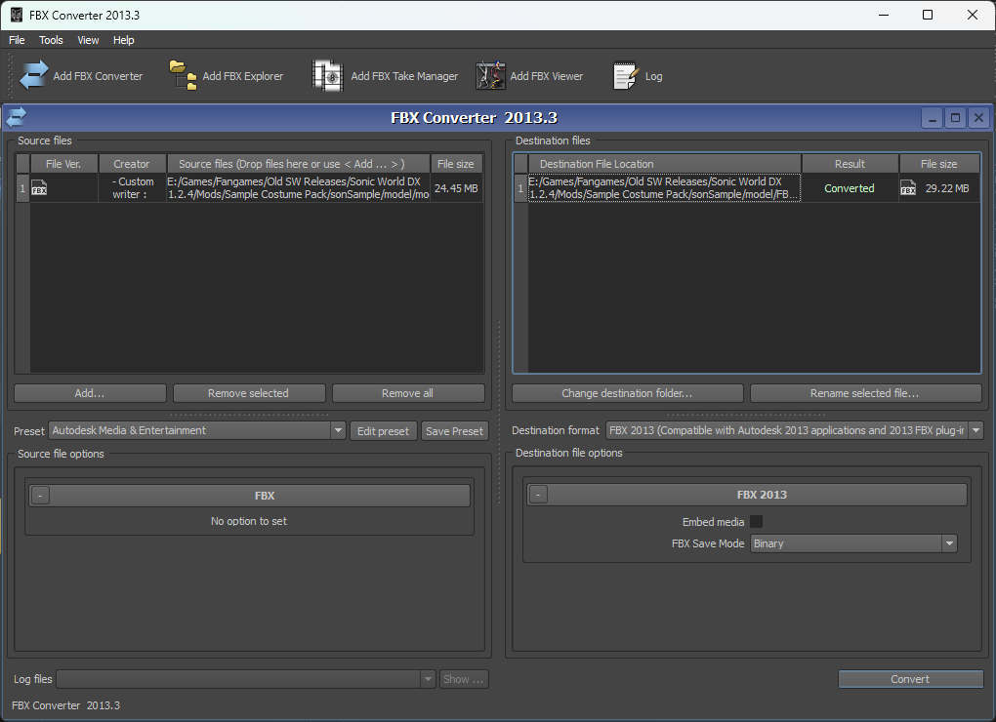Open the Tools menu

tap(51, 40)
